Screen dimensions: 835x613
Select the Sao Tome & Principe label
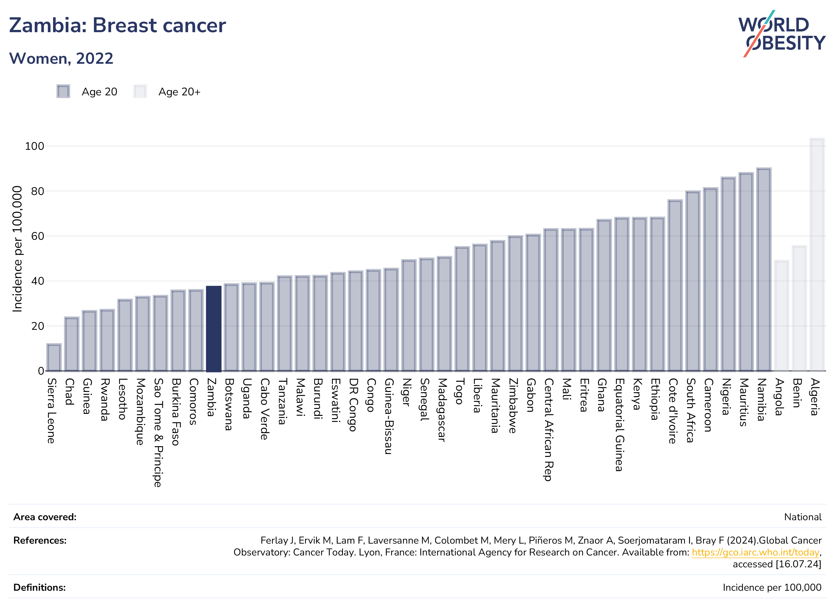tap(159, 433)
